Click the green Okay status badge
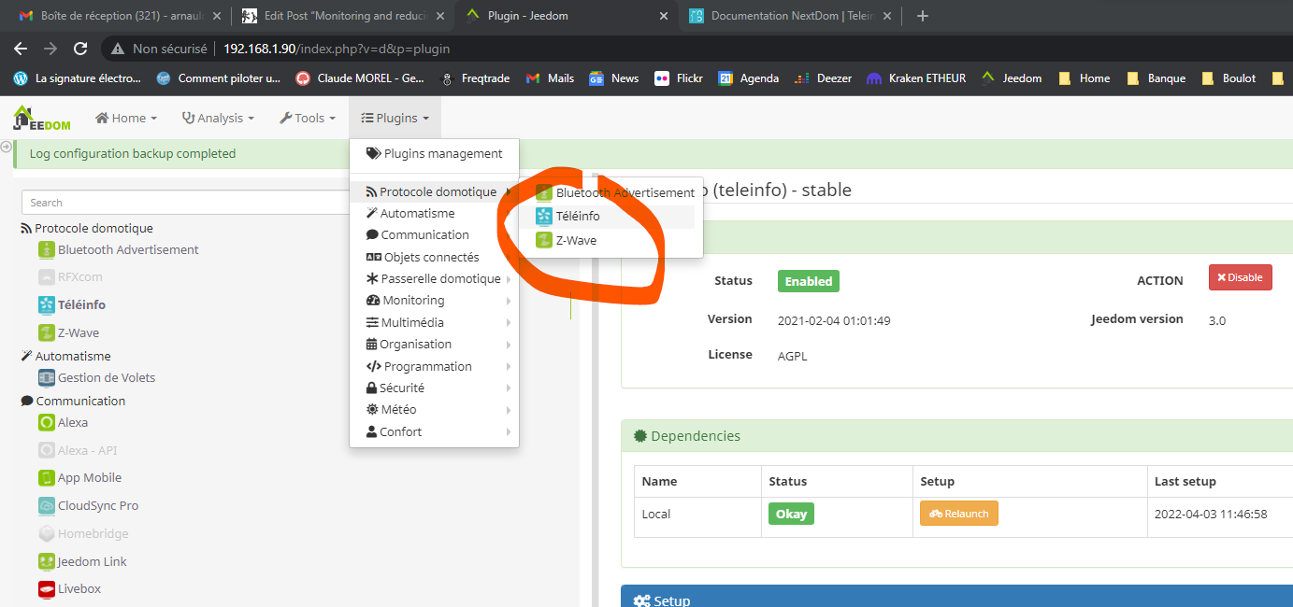1293x607 pixels. (791, 514)
